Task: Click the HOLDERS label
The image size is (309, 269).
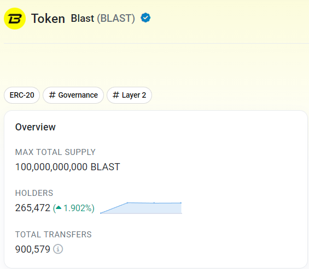Action: click(34, 193)
